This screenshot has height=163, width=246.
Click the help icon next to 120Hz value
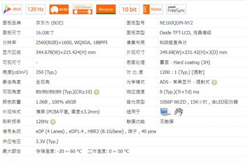pyautogui.click(x=53, y=122)
